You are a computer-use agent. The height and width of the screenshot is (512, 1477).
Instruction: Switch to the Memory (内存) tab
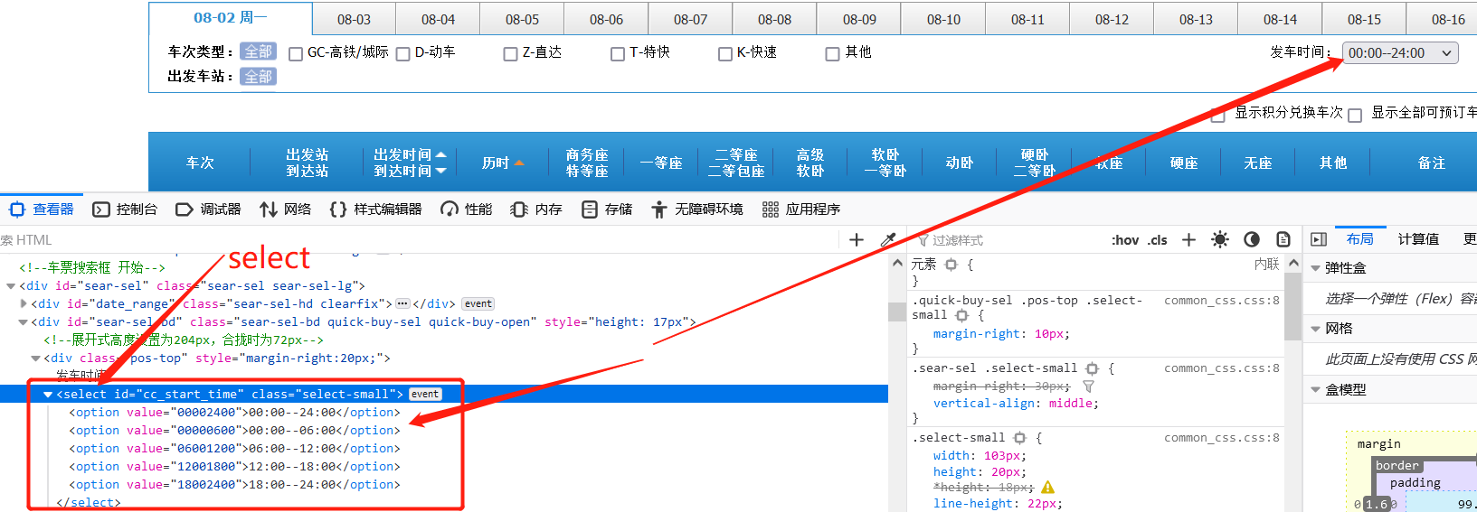tap(536, 209)
